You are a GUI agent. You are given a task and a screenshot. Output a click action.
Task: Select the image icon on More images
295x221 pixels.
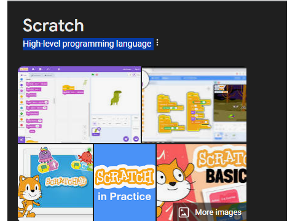[x=184, y=212]
